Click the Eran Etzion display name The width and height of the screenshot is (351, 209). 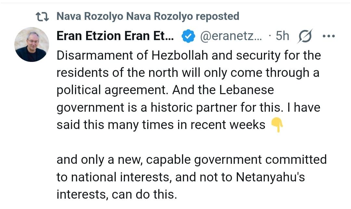pos(115,36)
